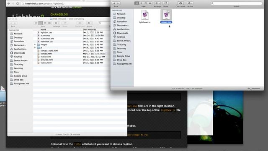
Task: Open the Action gear menu in the front Finder
Action: click(x=190, y=3)
